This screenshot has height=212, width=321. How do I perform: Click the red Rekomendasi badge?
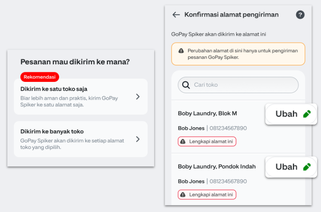pyautogui.click(x=40, y=77)
